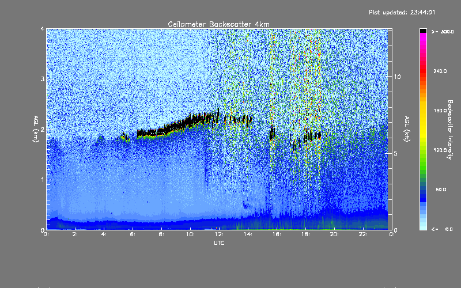Viewport: 461px width, 288px height.
Task: Click the '<= 0.0' colorbar value
Action: (442, 229)
